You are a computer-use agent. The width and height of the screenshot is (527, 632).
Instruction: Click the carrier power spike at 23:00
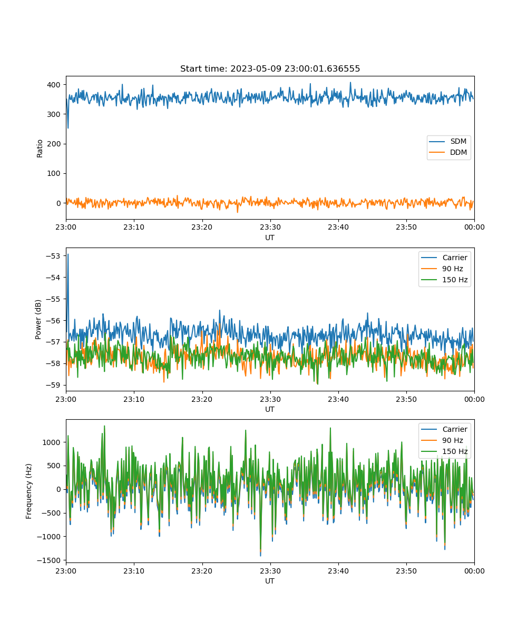click(67, 255)
